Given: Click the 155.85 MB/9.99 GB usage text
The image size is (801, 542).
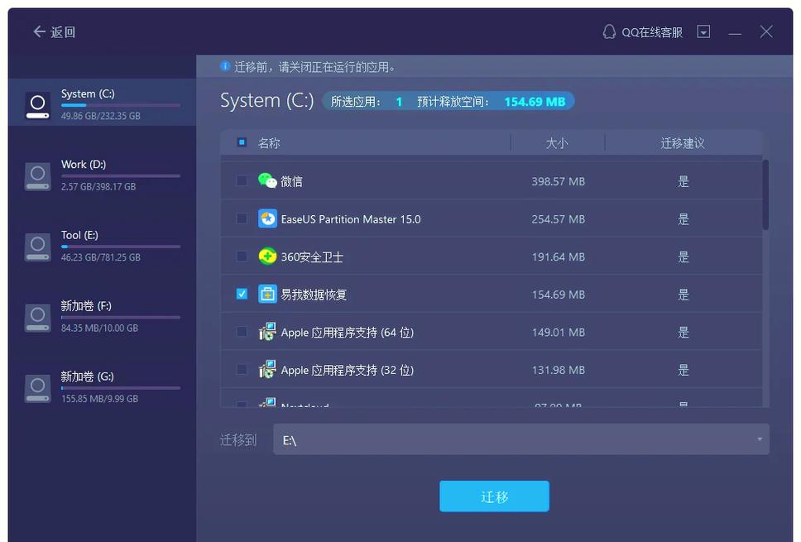Looking at the screenshot, I should [99, 399].
